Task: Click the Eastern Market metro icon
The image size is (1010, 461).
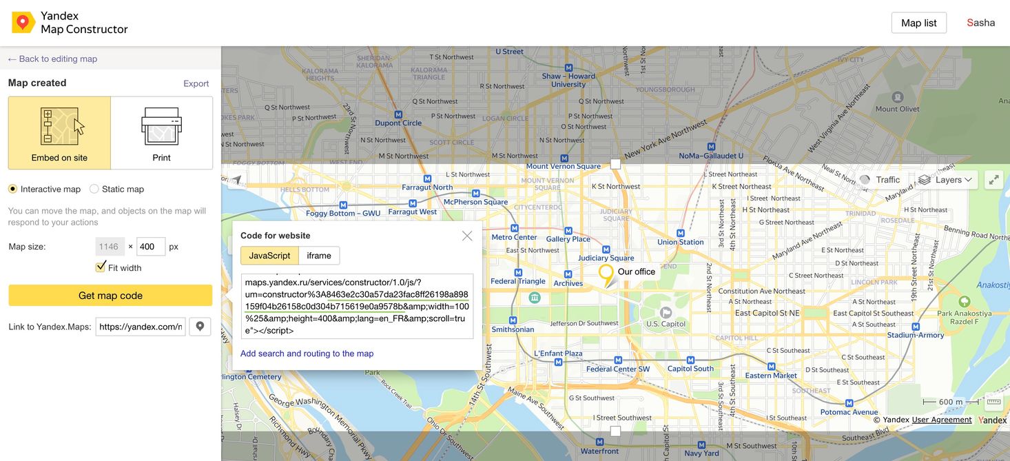Action: (771, 366)
